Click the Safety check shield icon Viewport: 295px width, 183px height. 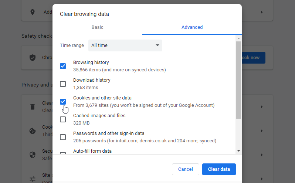[33, 58]
